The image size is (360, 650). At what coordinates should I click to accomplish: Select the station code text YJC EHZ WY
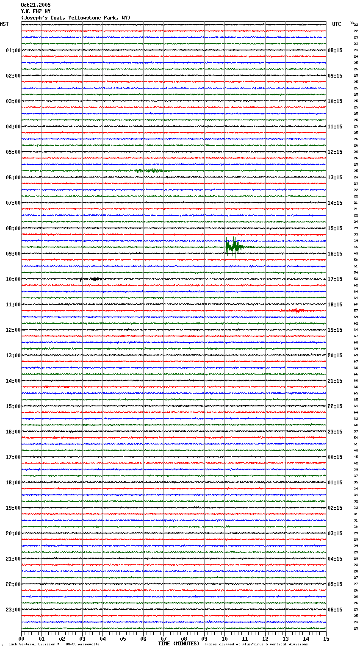click(36, 11)
